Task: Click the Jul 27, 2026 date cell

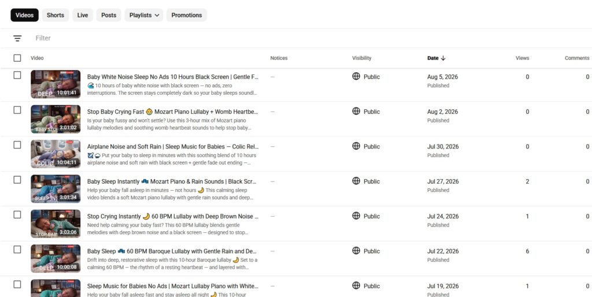Action: click(x=443, y=181)
